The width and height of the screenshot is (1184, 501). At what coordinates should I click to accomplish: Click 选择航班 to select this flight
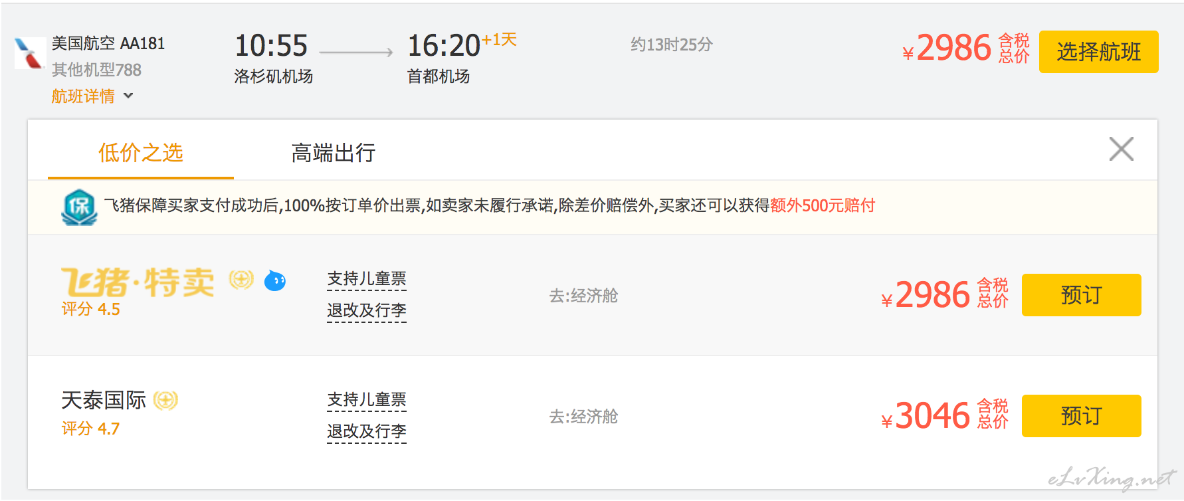(x=1099, y=52)
